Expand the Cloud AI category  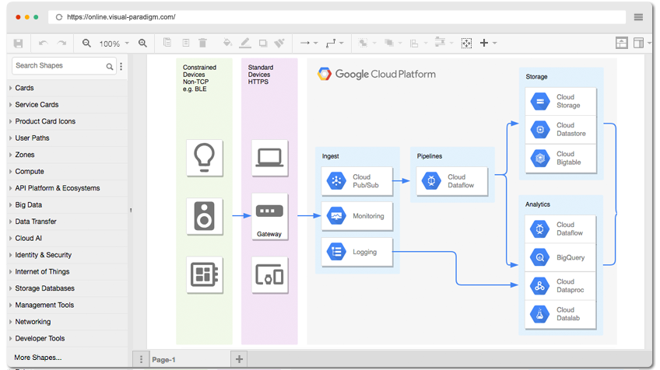68,239
